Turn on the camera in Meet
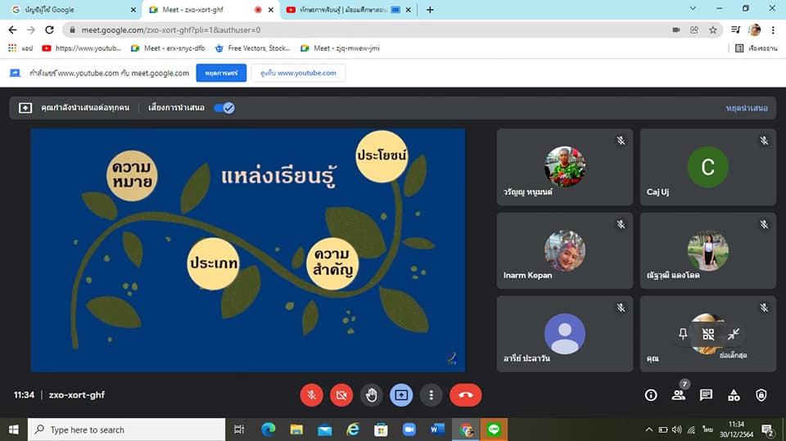786x441 pixels. pos(341,395)
